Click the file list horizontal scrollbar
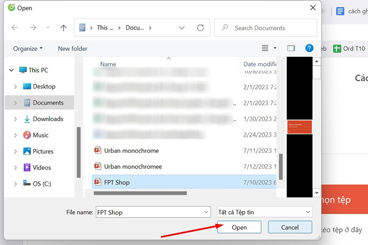 pos(140,193)
